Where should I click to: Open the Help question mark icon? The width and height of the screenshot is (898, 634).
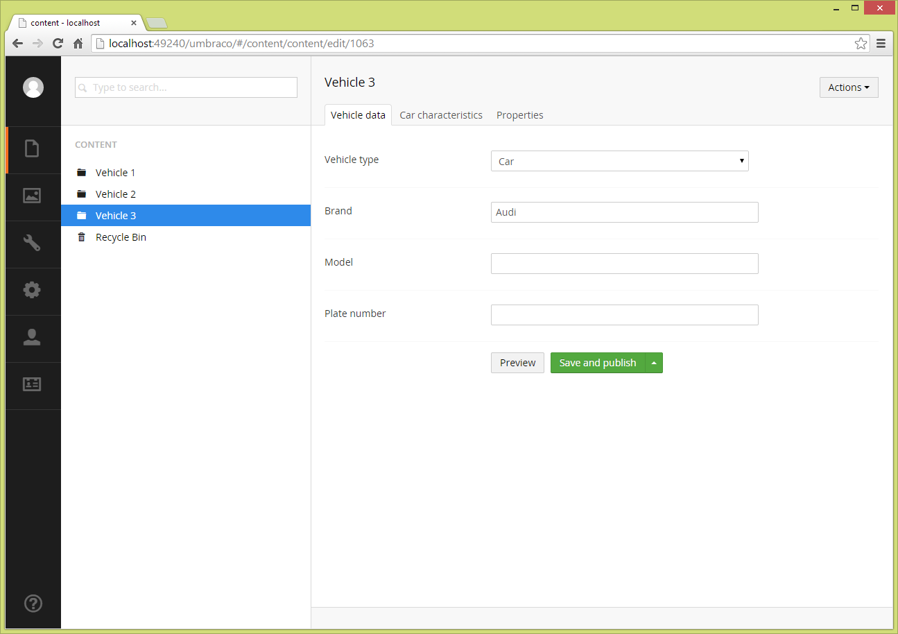[33, 603]
